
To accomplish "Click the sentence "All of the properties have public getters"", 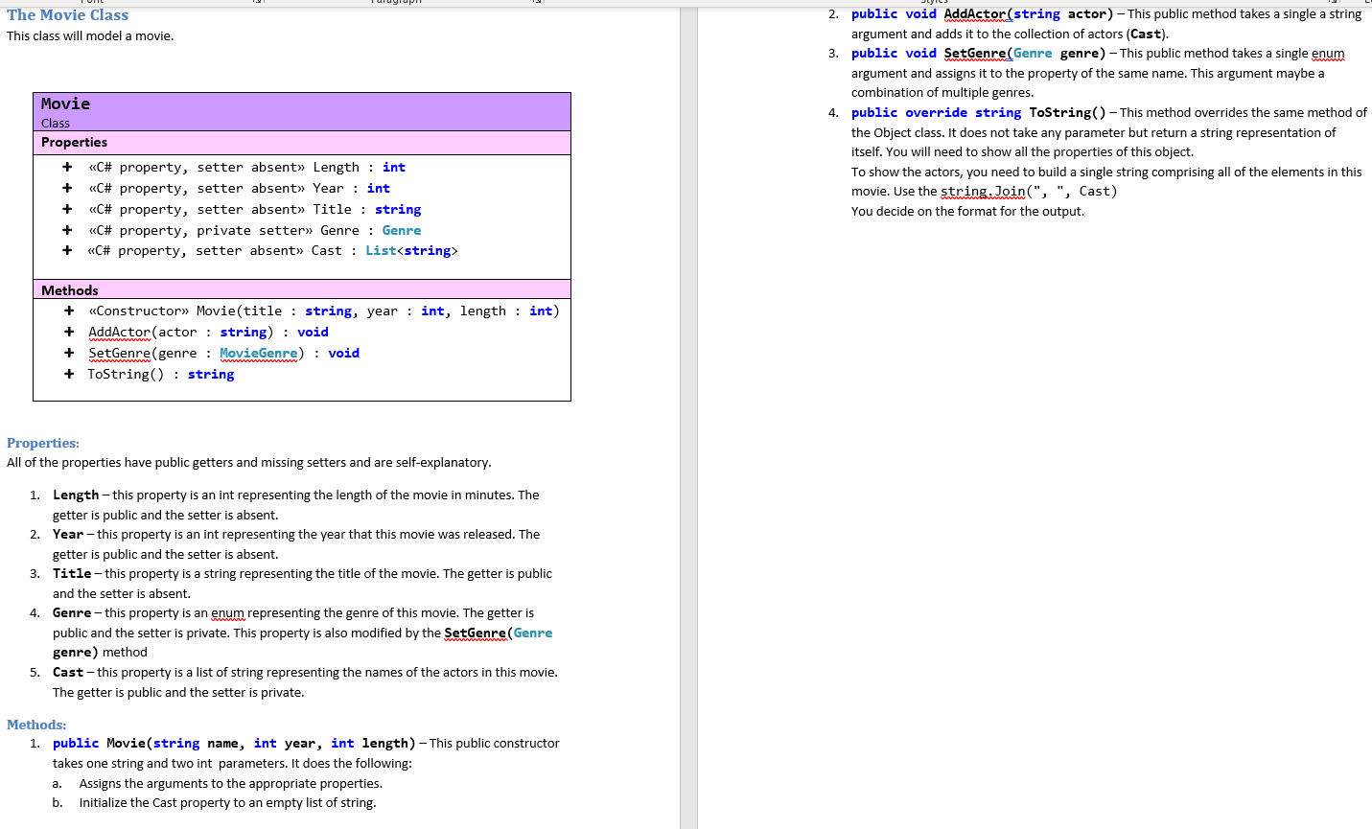I will (249, 463).
